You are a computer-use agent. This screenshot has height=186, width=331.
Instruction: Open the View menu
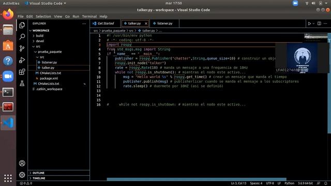pos(58,17)
